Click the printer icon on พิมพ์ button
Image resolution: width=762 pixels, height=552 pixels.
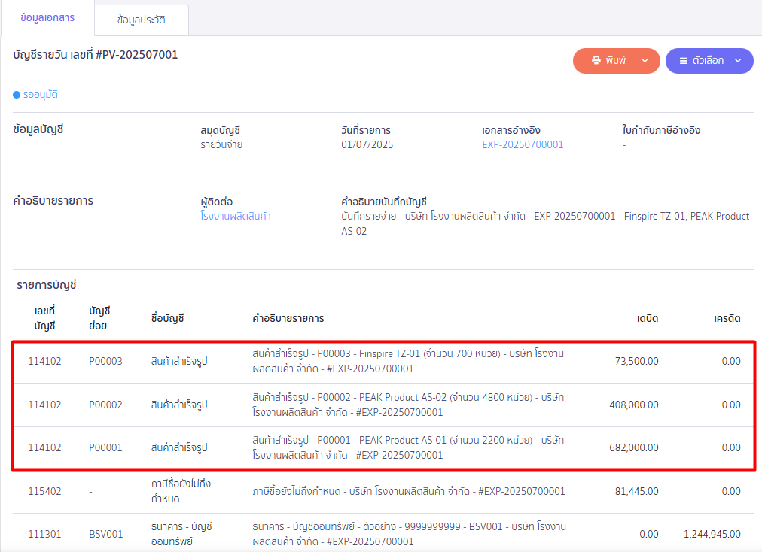click(596, 61)
